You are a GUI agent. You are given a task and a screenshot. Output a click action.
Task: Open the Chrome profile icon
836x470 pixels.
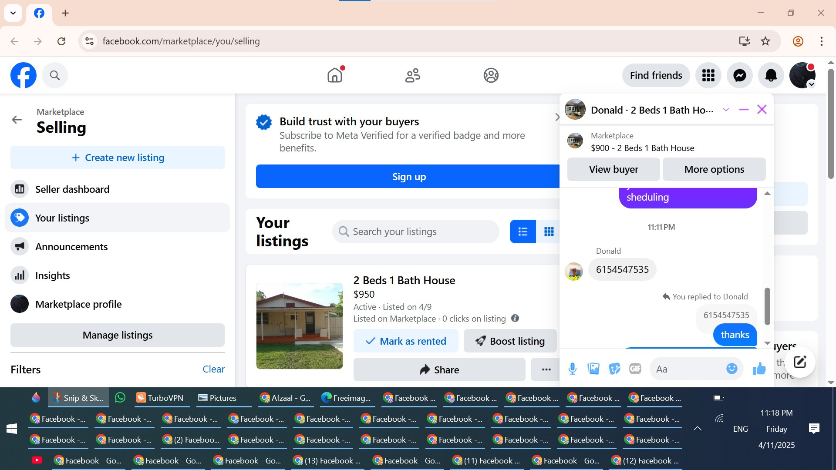(x=798, y=41)
